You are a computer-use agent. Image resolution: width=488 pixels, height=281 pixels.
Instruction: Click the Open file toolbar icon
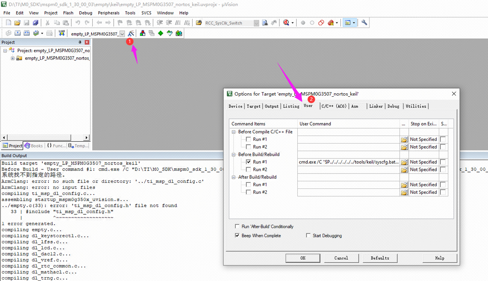17,23
